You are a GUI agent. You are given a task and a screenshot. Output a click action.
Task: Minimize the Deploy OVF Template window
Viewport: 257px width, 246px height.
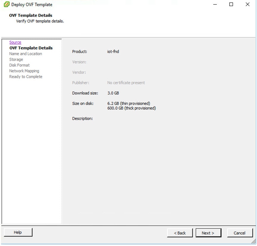[x=215, y=4]
